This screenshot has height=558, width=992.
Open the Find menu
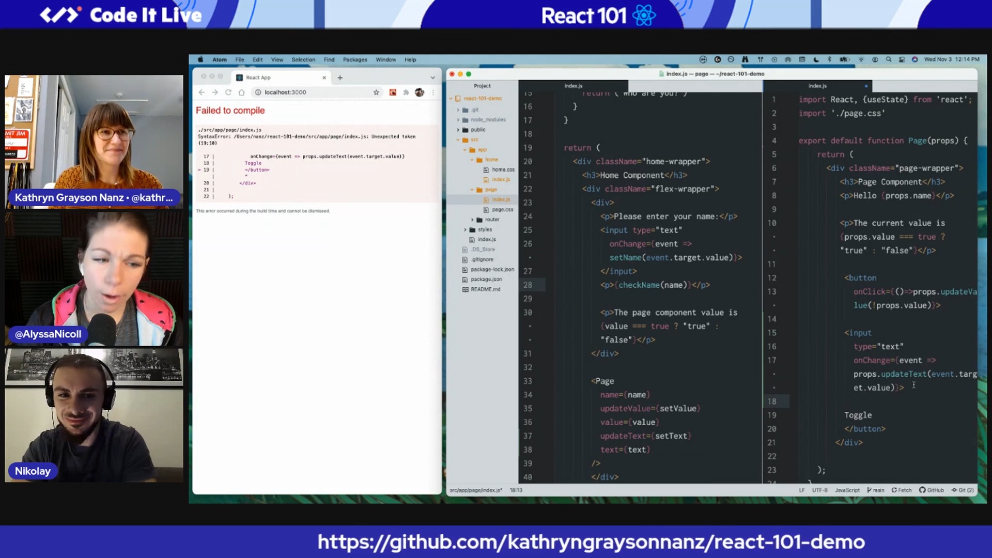[x=329, y=59]
